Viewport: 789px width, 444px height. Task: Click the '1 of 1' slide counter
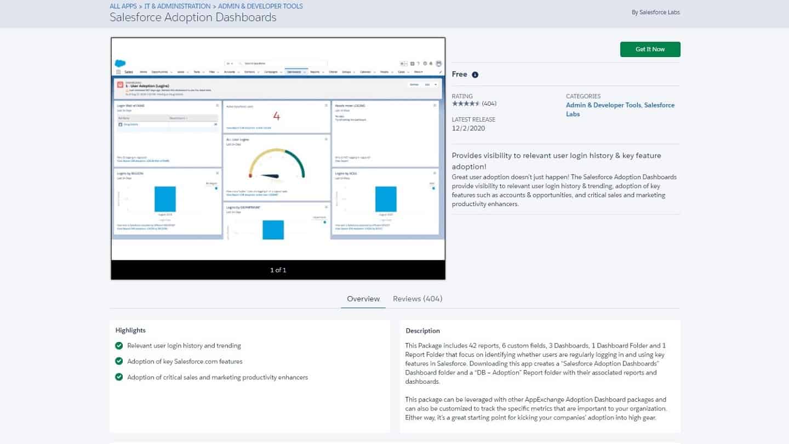point(278,270)
